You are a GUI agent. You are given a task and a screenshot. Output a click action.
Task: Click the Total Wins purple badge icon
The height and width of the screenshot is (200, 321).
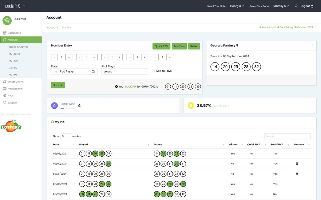click(54, 106)
